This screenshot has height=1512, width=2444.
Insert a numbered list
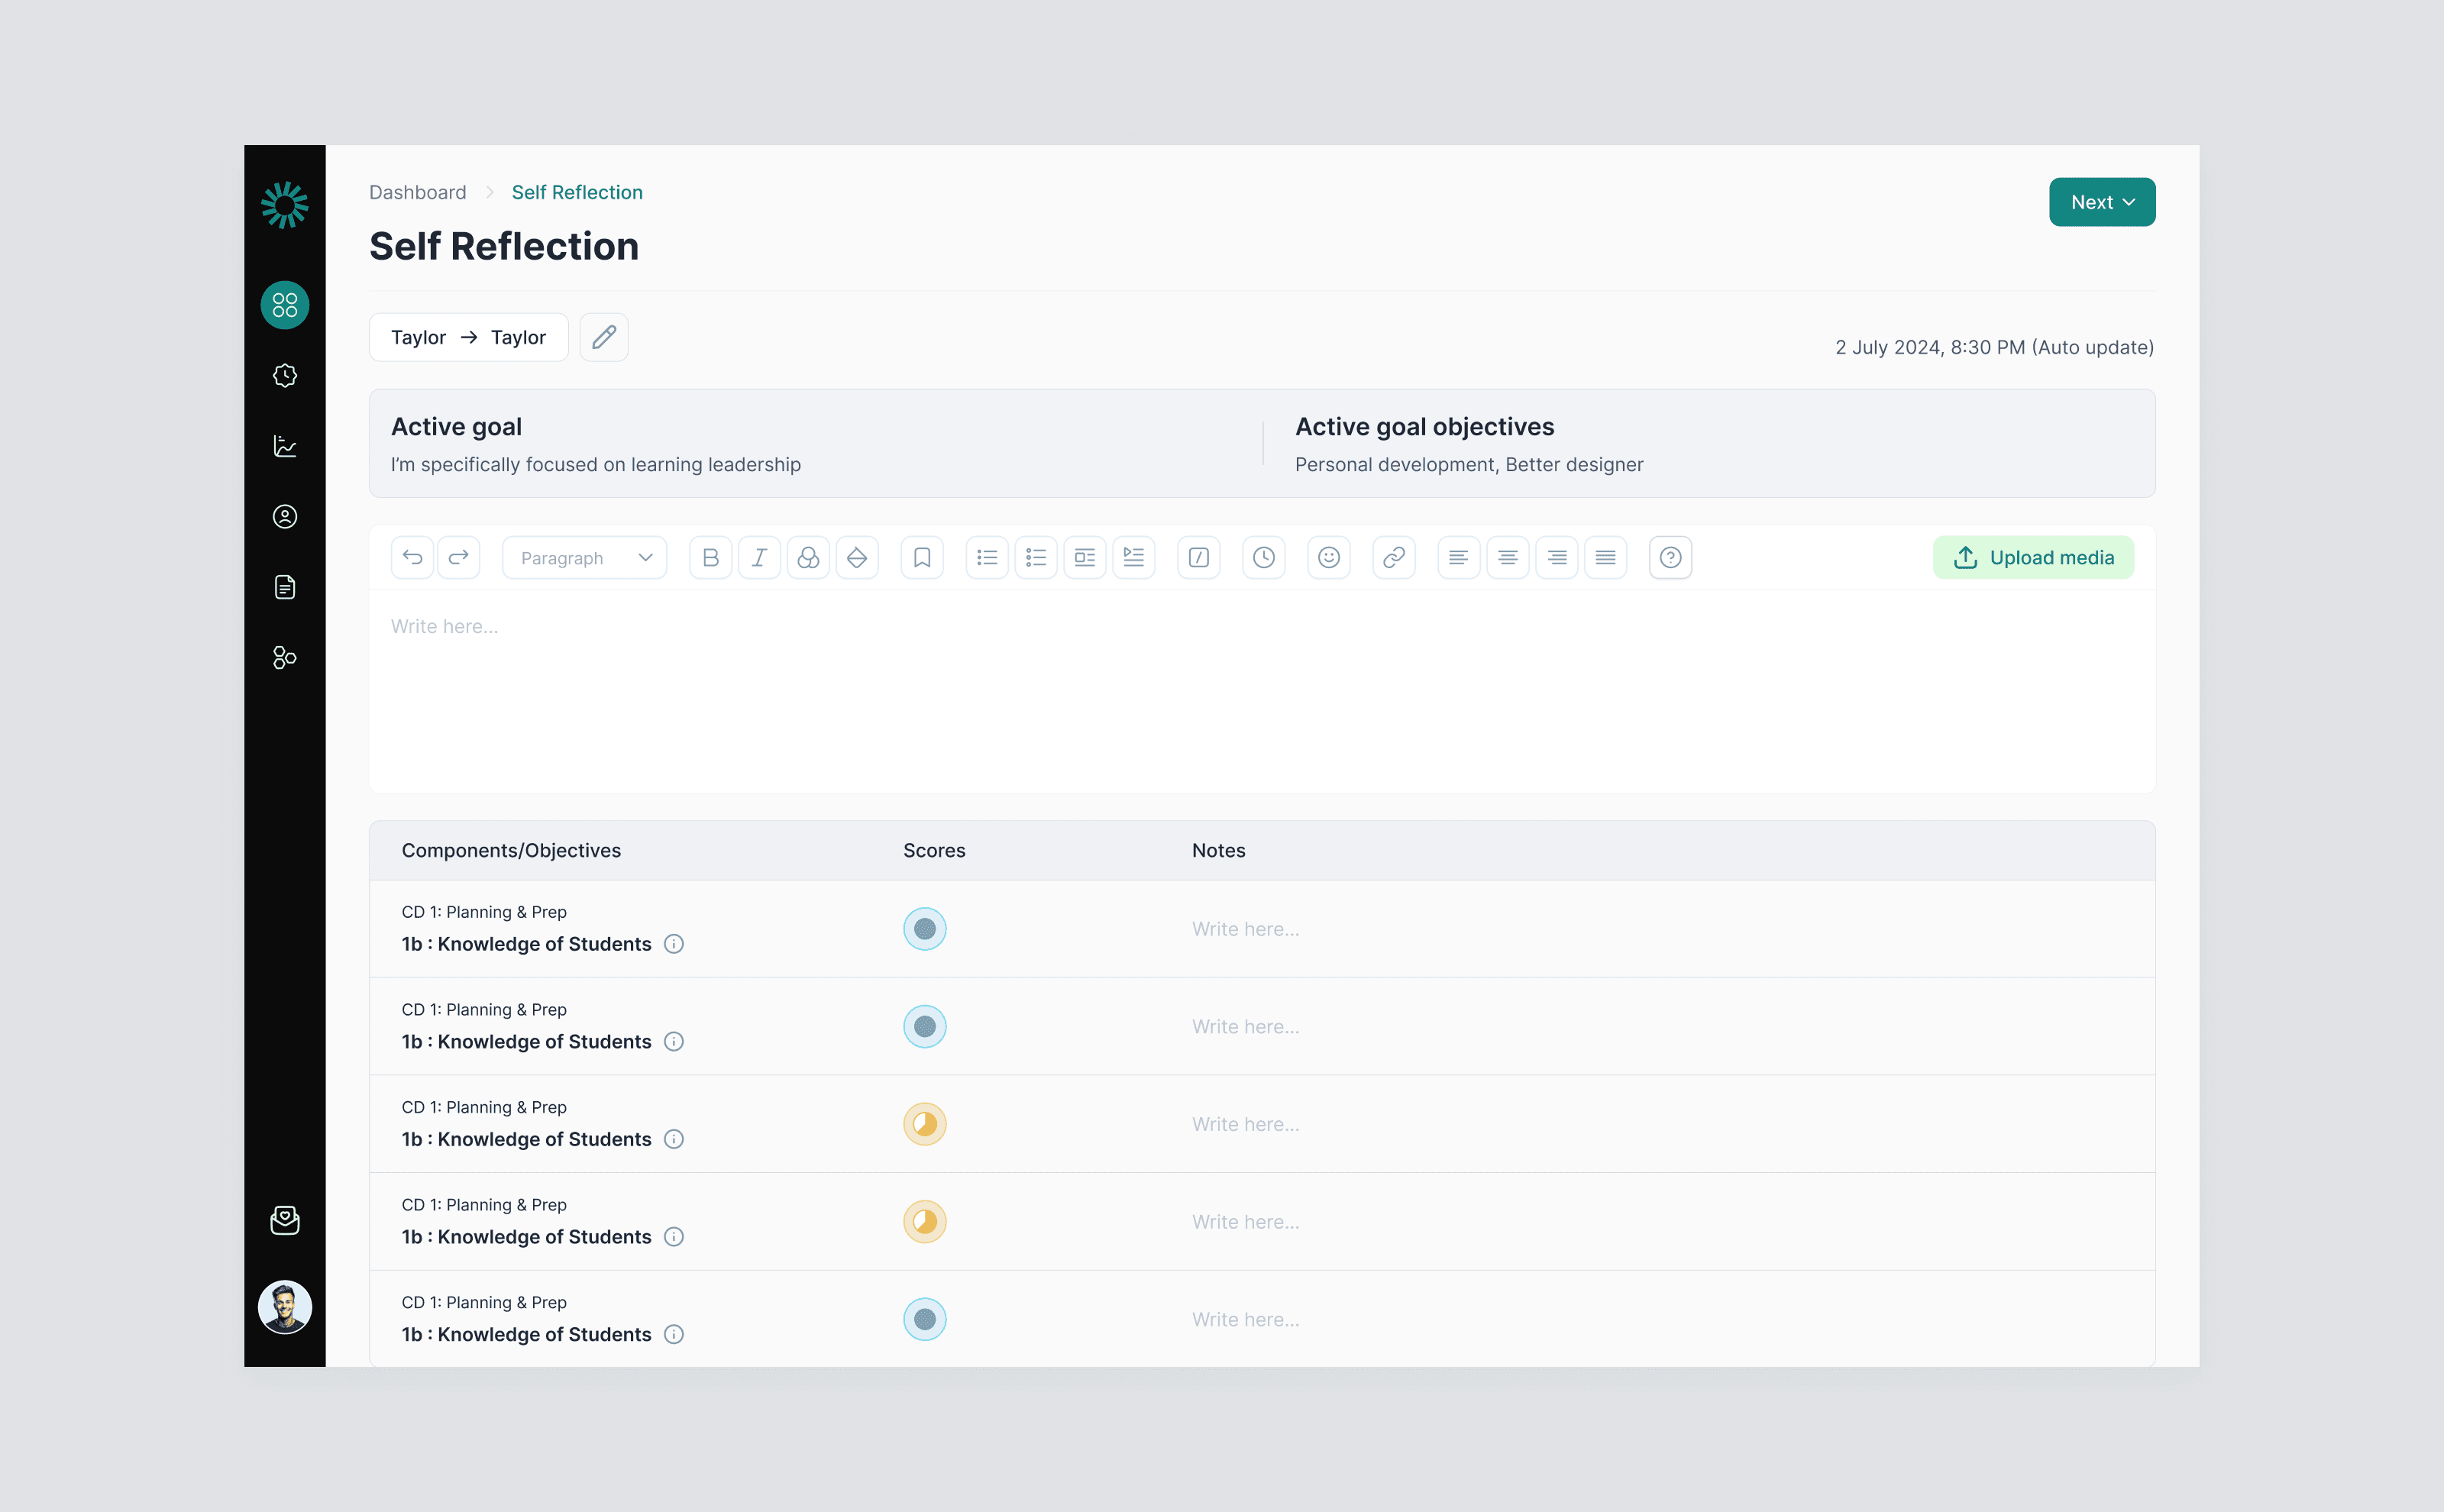click(x=1036, y=557)
